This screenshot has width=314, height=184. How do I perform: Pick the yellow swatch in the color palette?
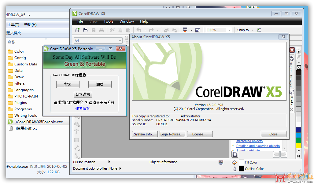click(299, 145)
